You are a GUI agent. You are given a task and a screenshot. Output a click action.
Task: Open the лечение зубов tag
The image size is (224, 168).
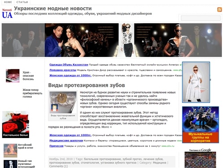153,159
